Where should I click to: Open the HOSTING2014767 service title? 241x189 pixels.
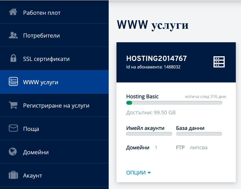[x=156, y=59]
